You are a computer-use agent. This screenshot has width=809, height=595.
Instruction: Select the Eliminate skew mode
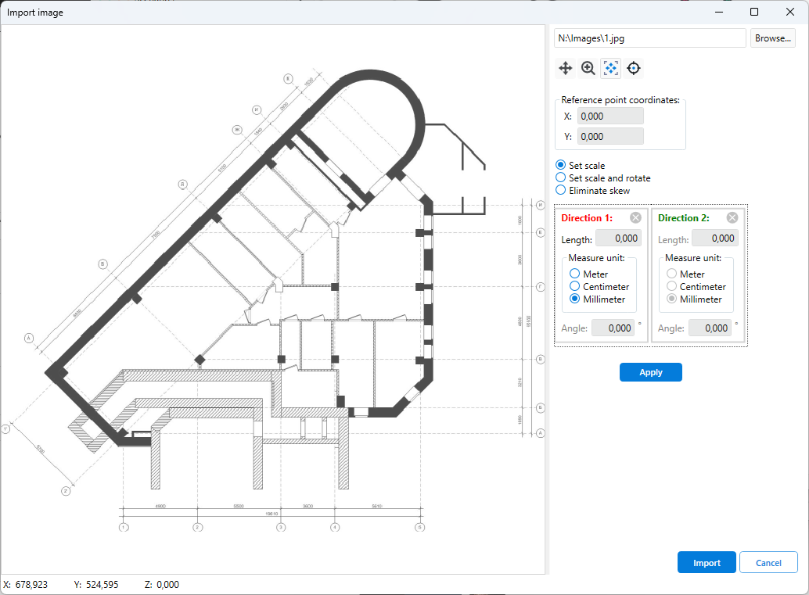pyautogui.click(x=559, y=190)
